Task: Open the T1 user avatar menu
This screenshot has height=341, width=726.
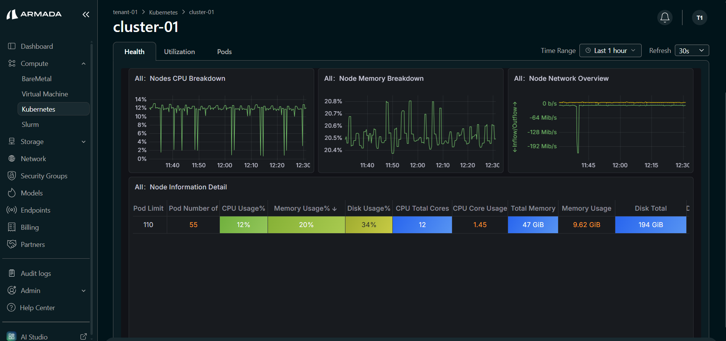Action: [x=700, y=18]
